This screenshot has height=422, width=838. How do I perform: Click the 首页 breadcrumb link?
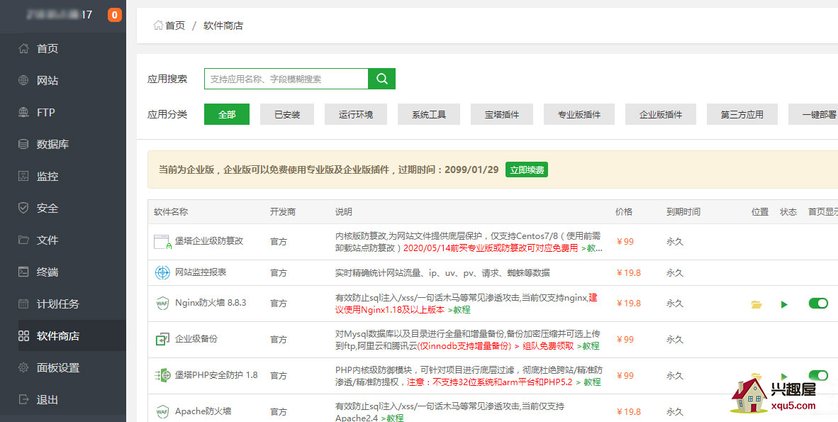pos(175,25)
